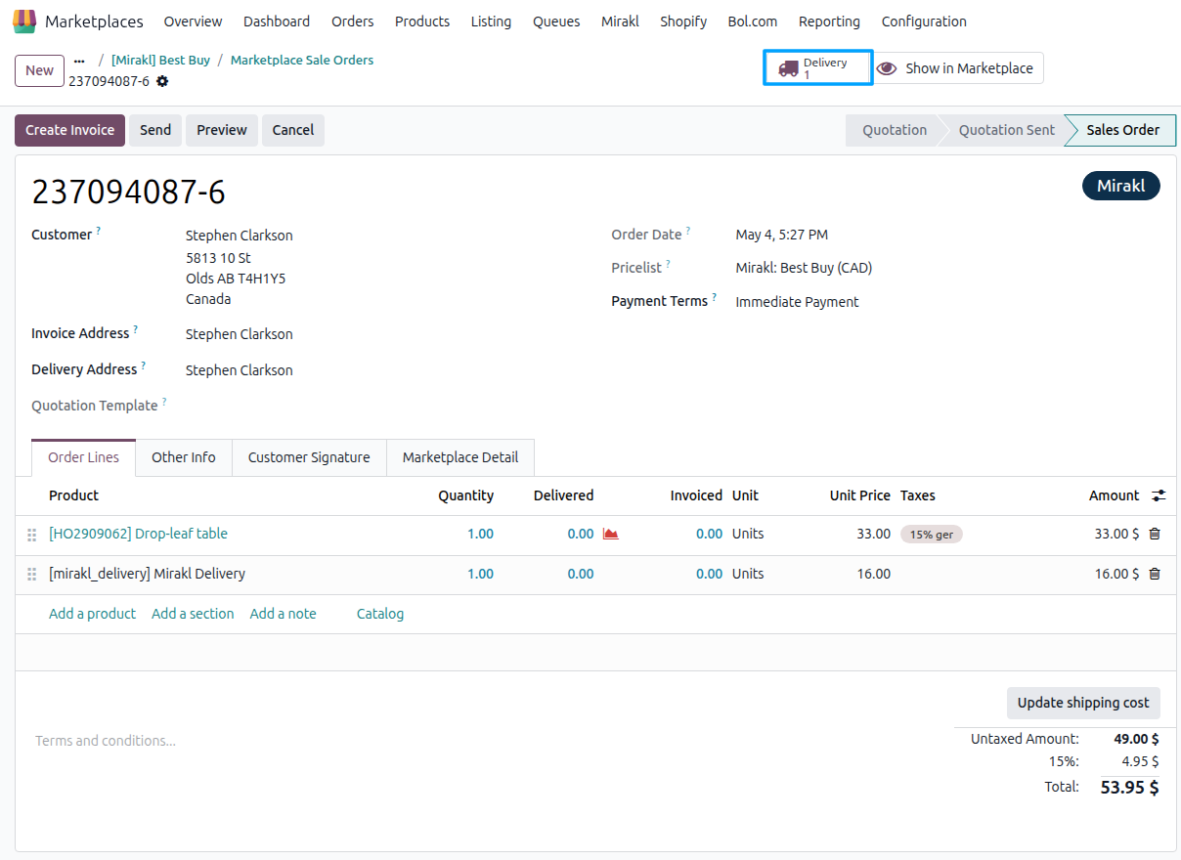Click Add a note link
The width and height of the screenshot is (1181, 860).
(283, 614)
